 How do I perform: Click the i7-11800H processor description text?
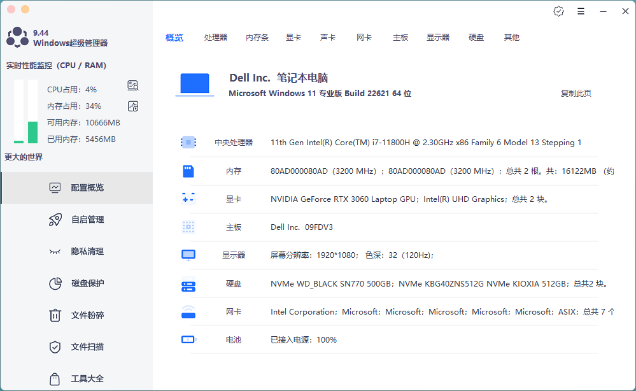click(426, 143)
